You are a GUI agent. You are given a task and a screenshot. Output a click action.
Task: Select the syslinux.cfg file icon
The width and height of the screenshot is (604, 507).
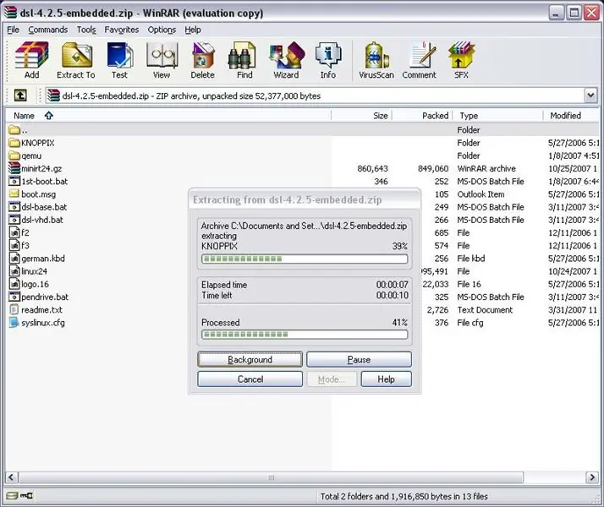click(14, 322)
